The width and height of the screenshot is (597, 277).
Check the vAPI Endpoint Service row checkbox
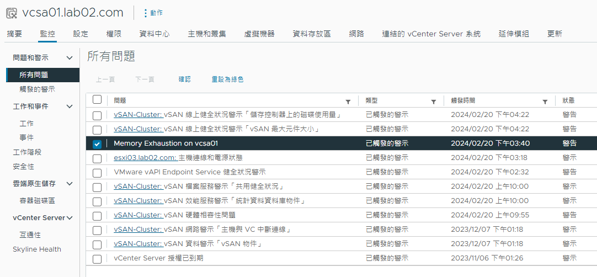coord(97,173)
